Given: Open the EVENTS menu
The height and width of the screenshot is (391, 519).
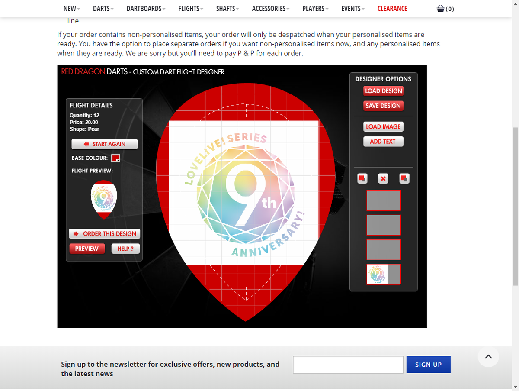Looking at the screenshot, I should coord(353,9).
